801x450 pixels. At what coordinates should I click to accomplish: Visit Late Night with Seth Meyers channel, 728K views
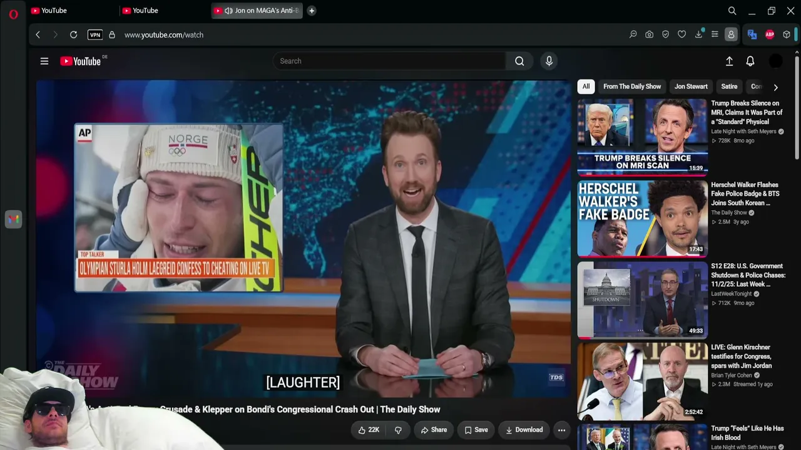tap(743, 132)
